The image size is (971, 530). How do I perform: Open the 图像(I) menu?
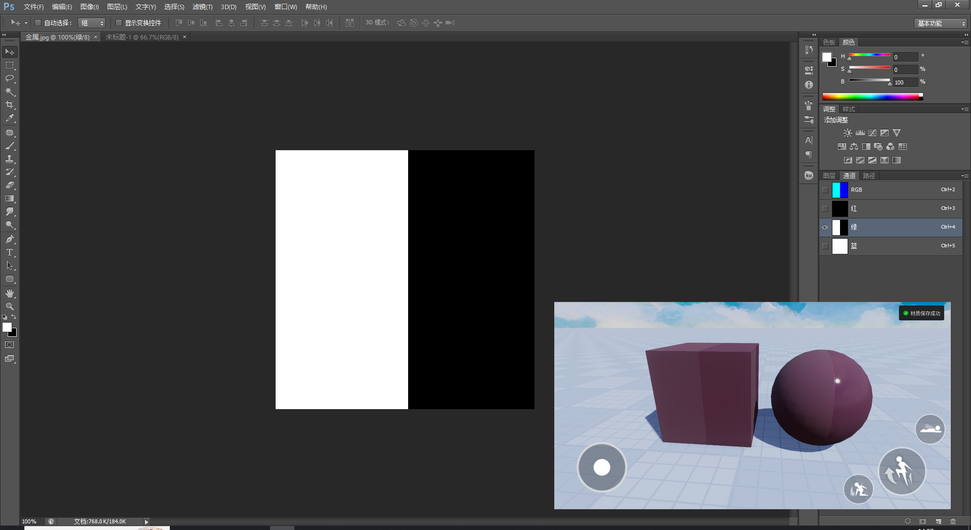point(90,7)
